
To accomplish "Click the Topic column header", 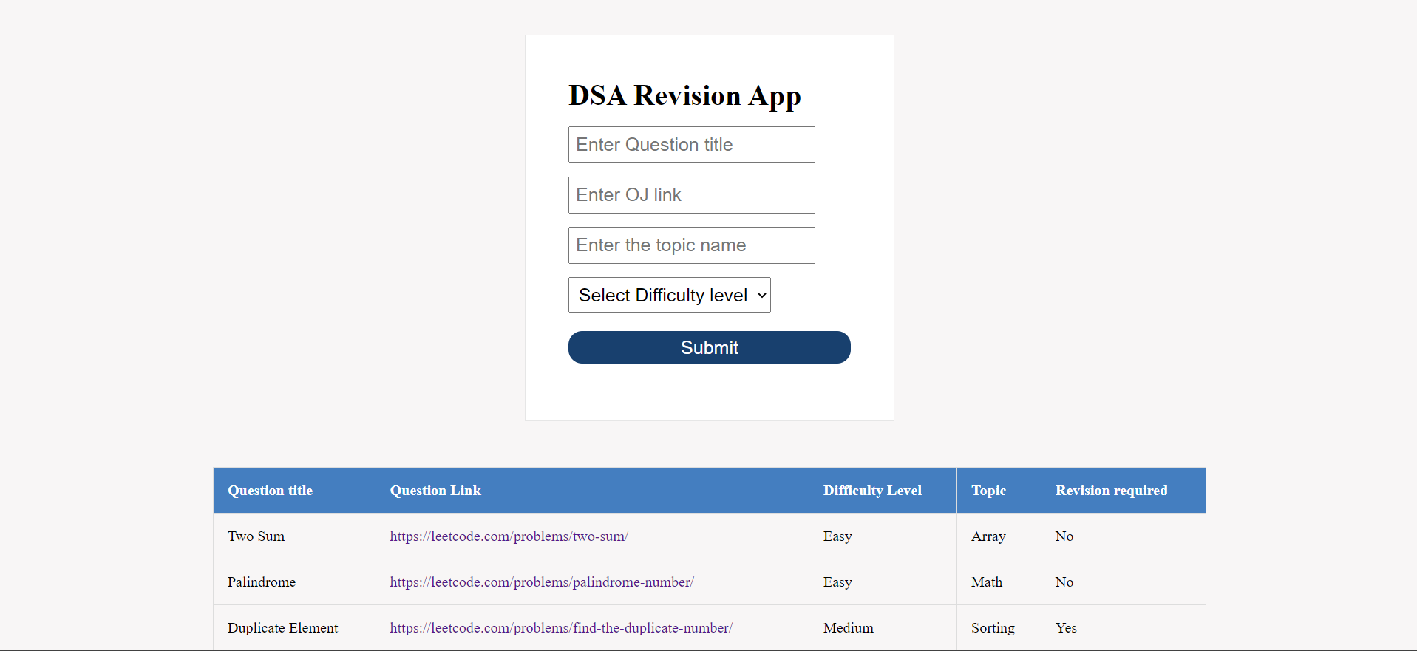I will (999, 491).
